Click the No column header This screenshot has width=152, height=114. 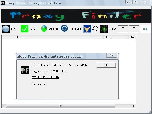pos(132,37)
